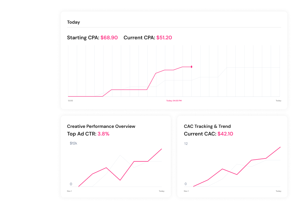Click 'Today' at the CPA chart's right end
The height and width of the screenshot is (209, 304).
[x=278, y=101]
